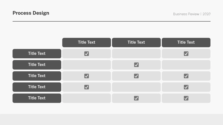Toggle the checkbox in first row, third column

coord(186,54)
